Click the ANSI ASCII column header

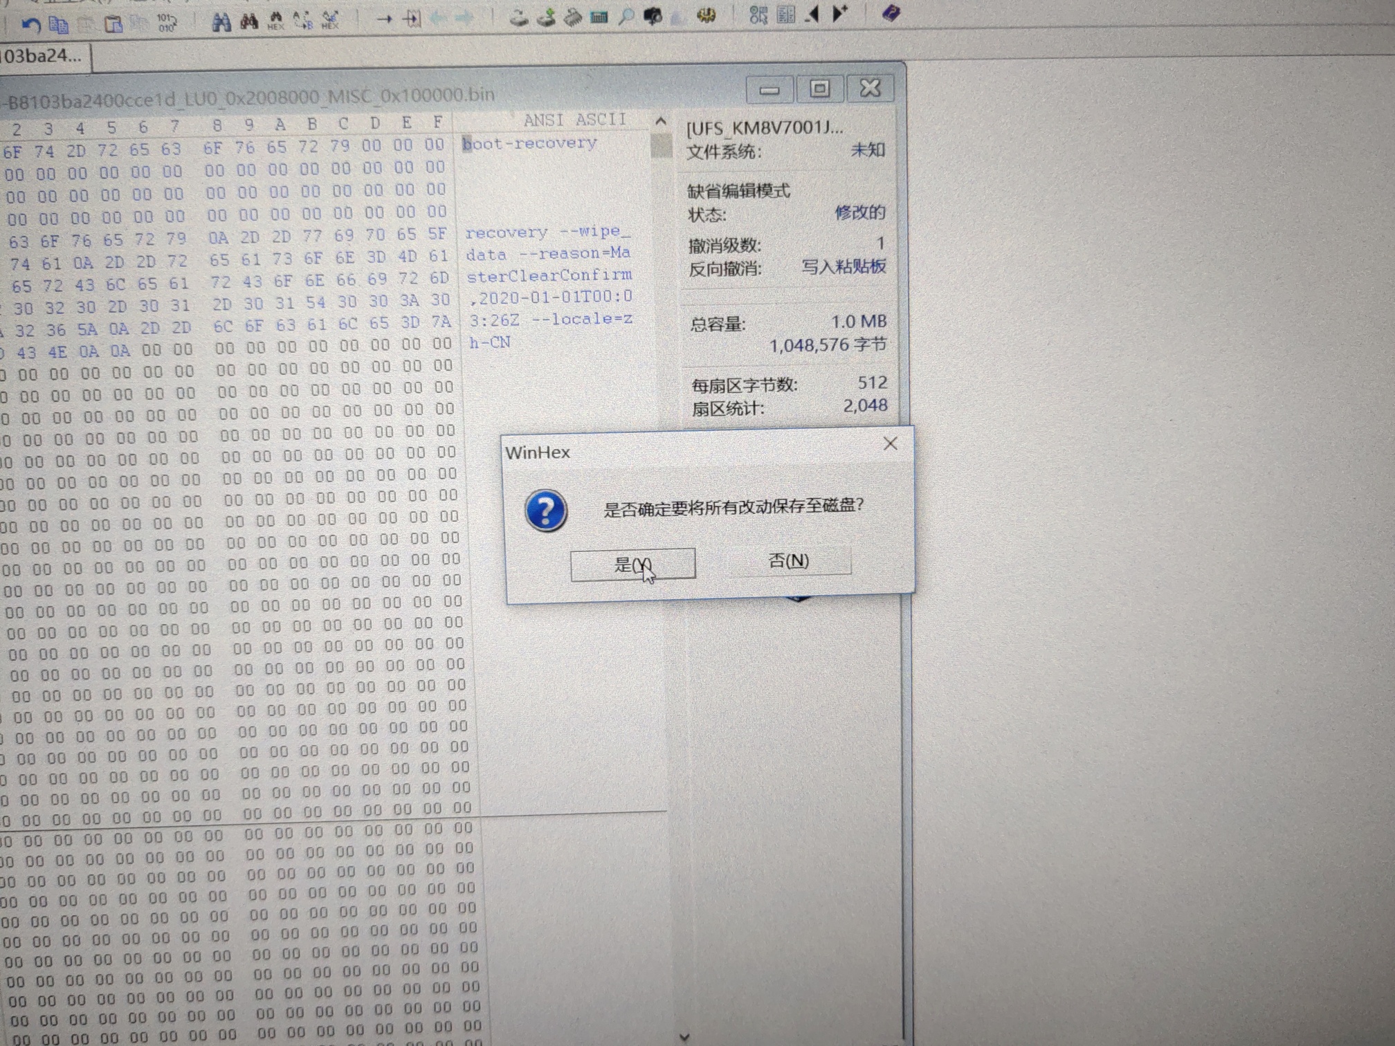(x=574, y=120)
